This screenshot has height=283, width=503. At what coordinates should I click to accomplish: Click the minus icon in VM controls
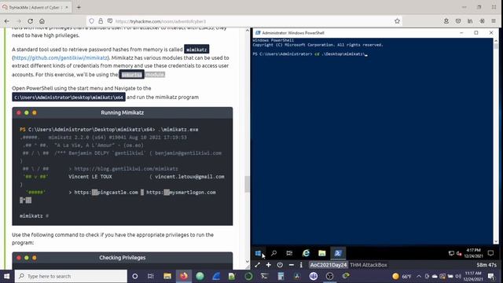[292, 265]
